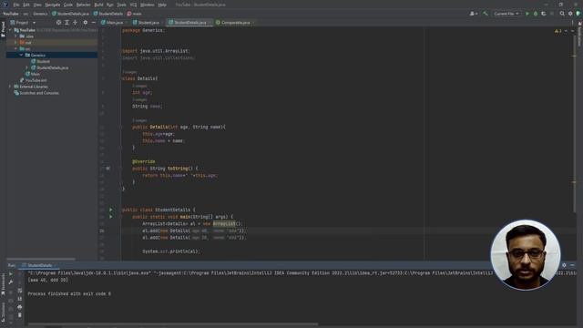Collapse all icon in Project panel header

pyautogui.click(x=75, y=22)
